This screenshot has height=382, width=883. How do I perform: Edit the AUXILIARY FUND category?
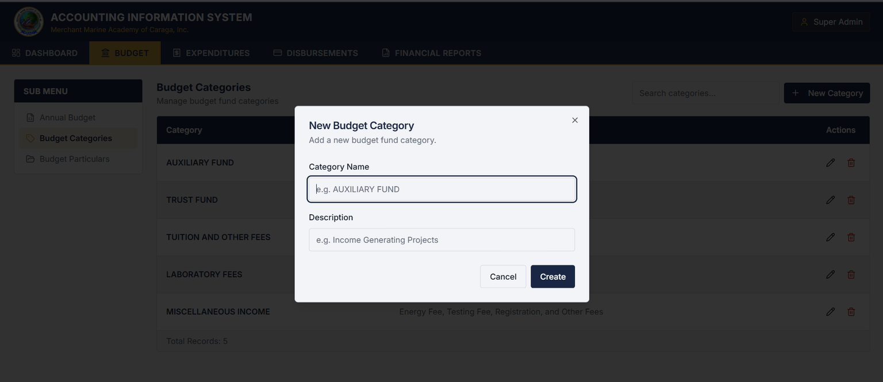click(830, 163)
